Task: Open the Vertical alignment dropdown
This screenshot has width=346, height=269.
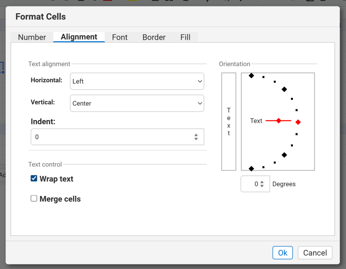Action: pyautogui.click(x=137, y=103)
